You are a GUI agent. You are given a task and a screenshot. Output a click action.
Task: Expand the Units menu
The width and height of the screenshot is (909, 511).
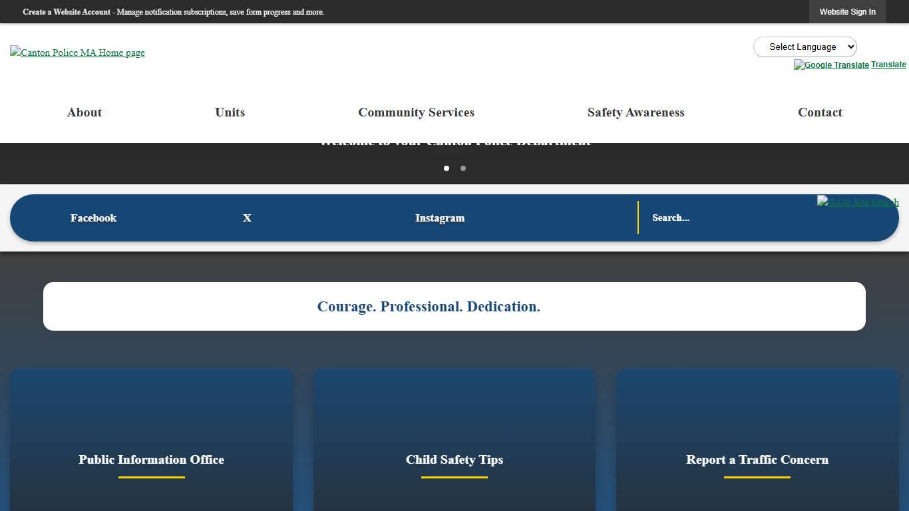coord(229,112)
